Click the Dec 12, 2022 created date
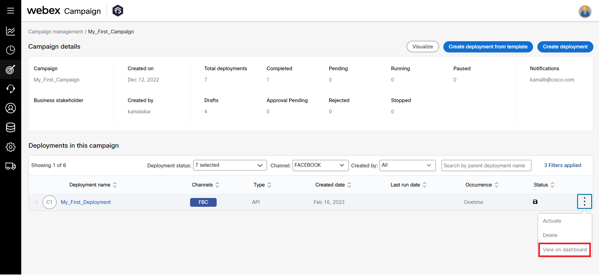 [143, 80]
